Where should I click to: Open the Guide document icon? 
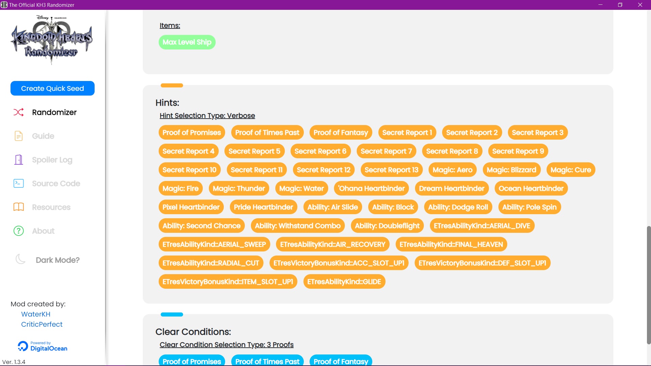pyautogui.click(x=19, y=136)
